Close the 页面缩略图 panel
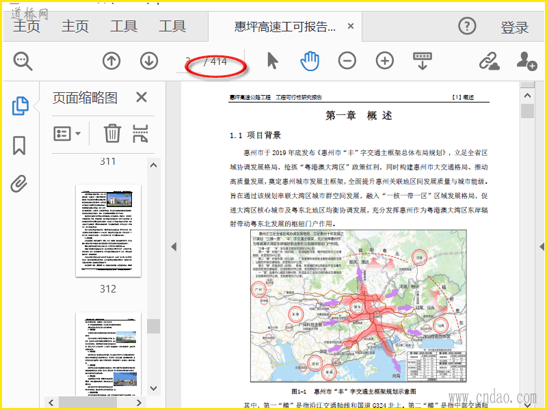 [x=142, y=97]
